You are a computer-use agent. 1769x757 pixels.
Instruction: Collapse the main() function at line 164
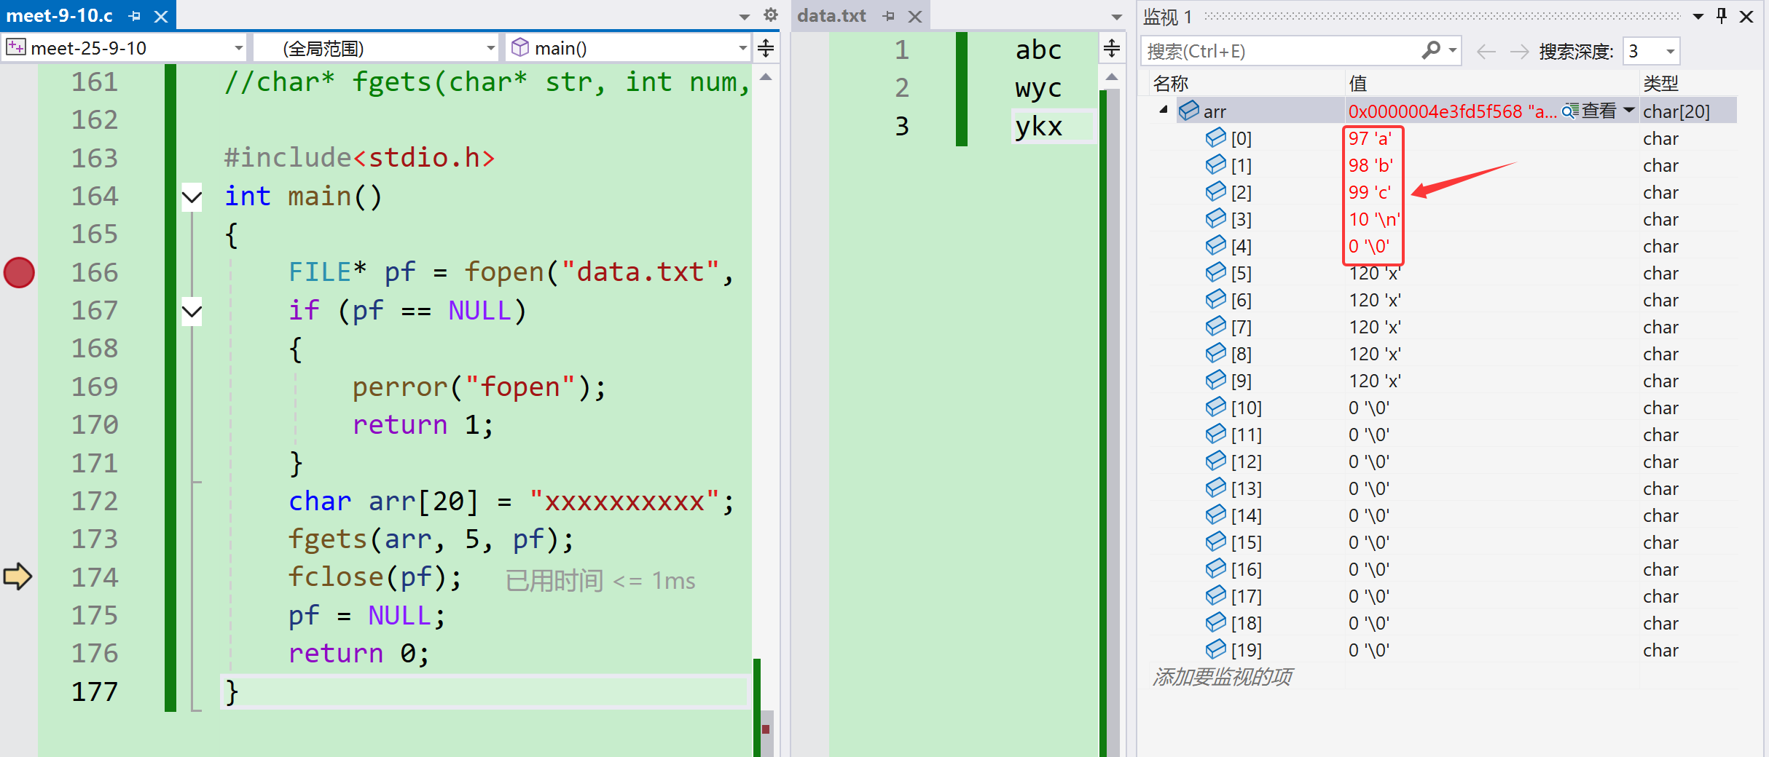click(192, 197)
